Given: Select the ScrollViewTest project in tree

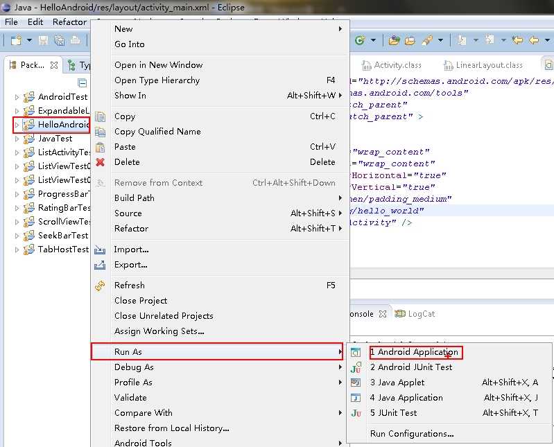Looking at the screenshot, I should (x=58, y=222).
